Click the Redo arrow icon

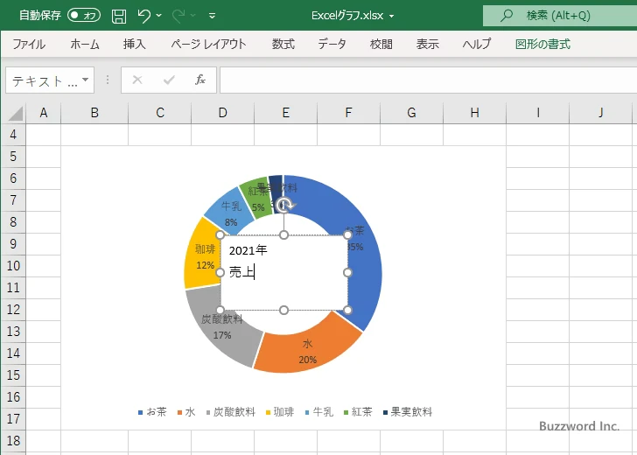click(178, 16)
